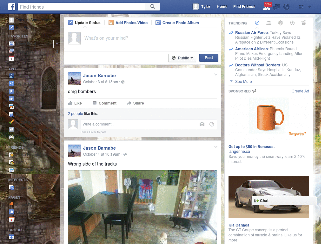Click the Suggest Edits pencil icon

[x=11, y=122]
